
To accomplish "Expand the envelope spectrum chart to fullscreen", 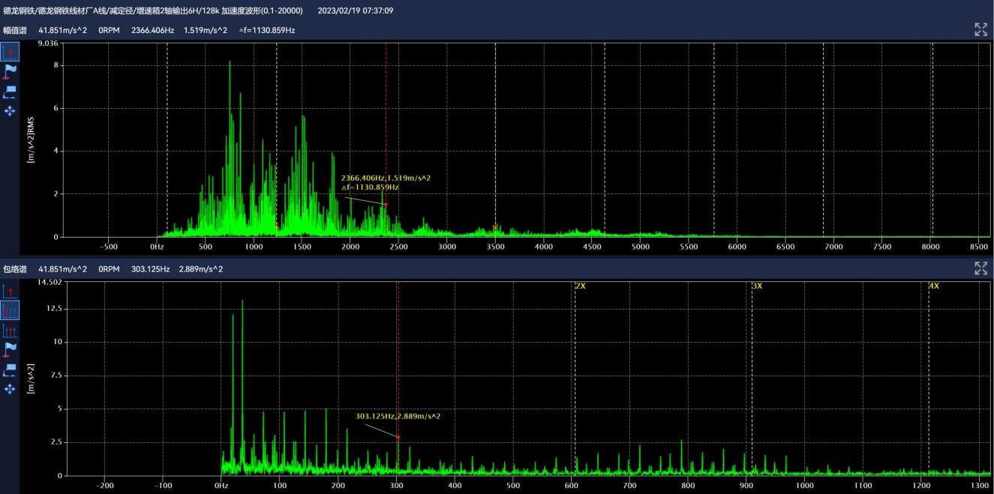I will (980, 268).
